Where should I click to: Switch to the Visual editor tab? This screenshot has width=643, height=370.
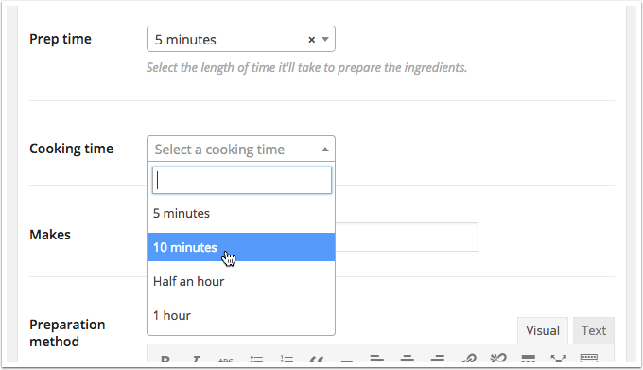click(x=543, y=330)
